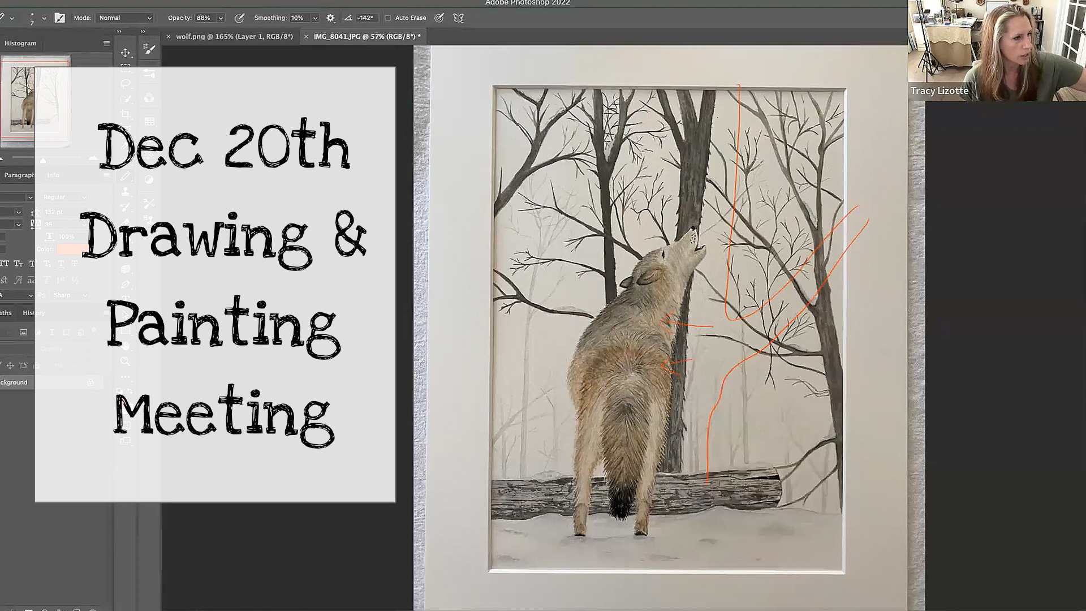Viewport: 1086px width, 611px height.
Task: Toggle pressure for opacity icon
Action: point(239,18)
